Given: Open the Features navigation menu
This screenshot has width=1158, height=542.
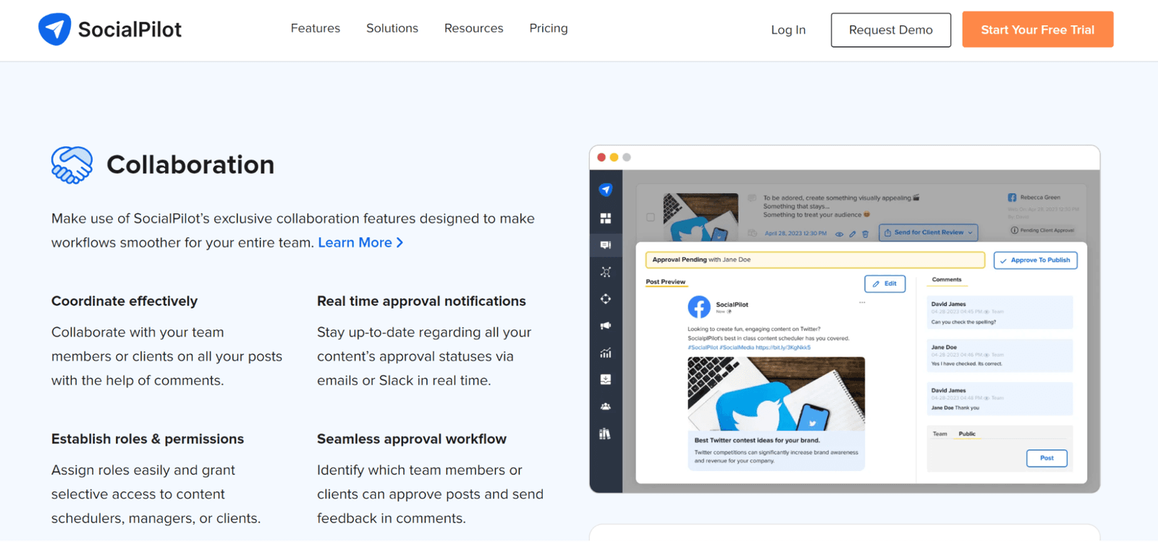Looking at the screenshot, I should coord(315,28).
